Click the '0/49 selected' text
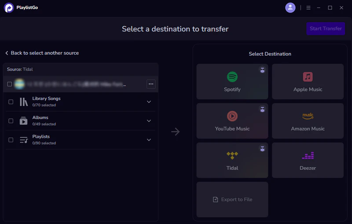 [44, 124]
